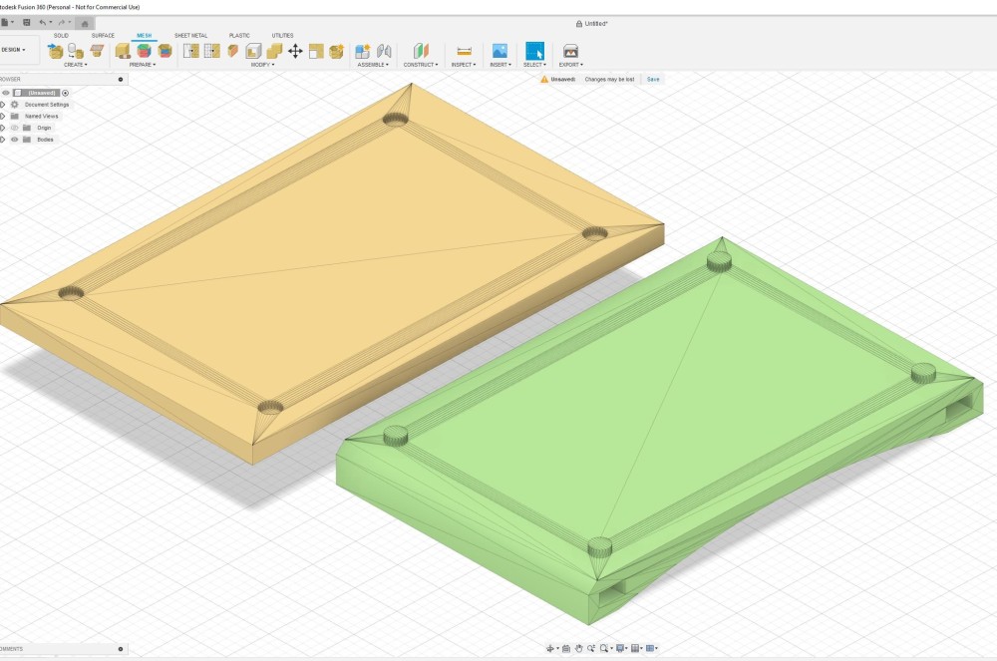This screenshot has height=661, width=997.
Task: Expand the Document Settings tree node
Action: point(3,105)
